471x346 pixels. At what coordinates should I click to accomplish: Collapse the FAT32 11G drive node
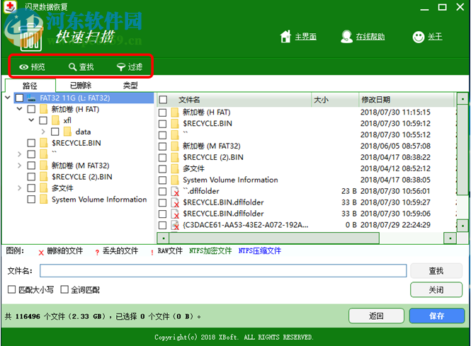point(8,98)
